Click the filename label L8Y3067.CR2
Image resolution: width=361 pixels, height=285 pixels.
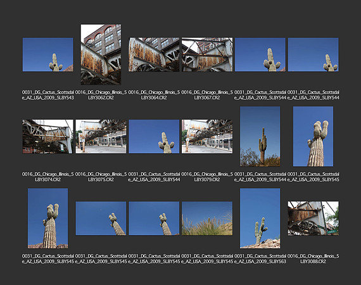coord(207,95)
